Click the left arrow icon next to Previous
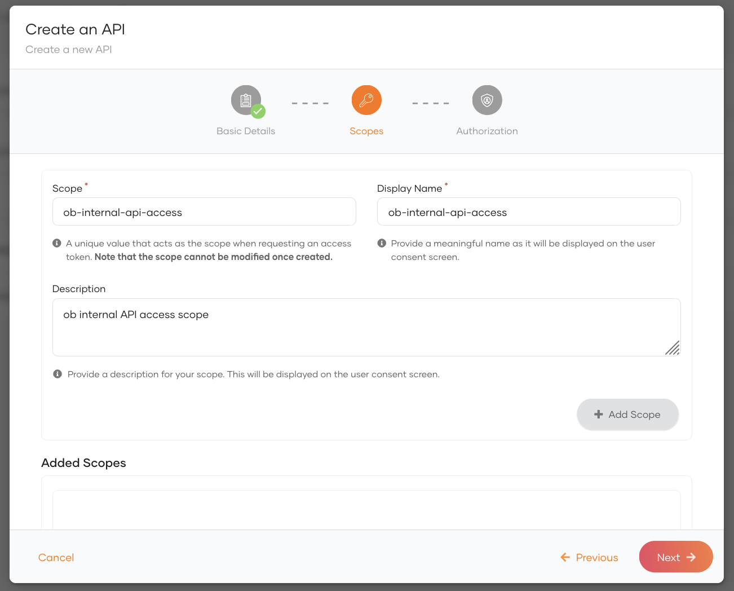 [565, 557]
